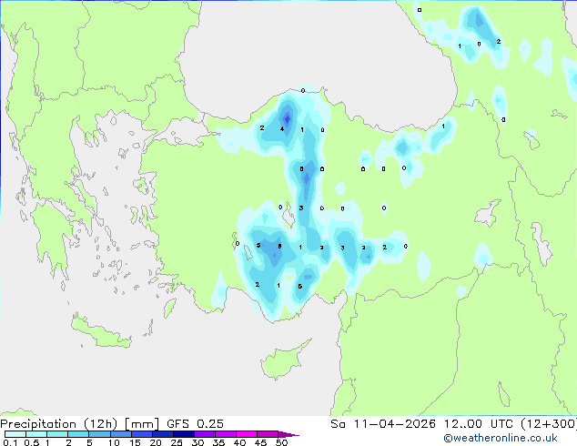577x446 pixels.
Task: Click the '45' legend scale label
Action: [260, 442]
